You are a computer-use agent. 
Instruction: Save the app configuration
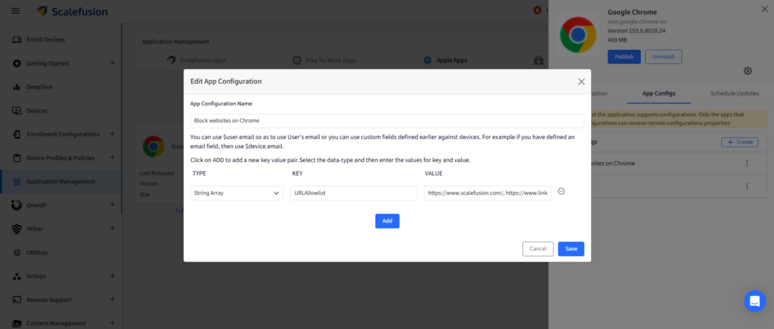571,249
